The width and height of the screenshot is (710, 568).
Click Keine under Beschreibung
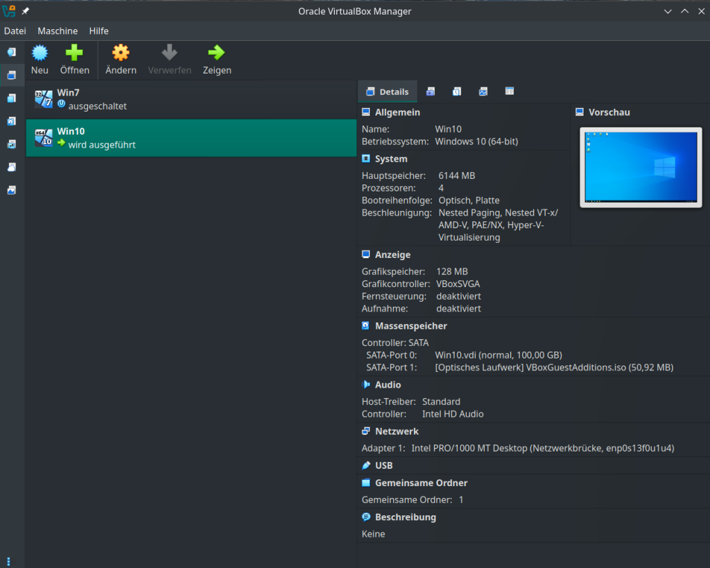pos(373,534)
